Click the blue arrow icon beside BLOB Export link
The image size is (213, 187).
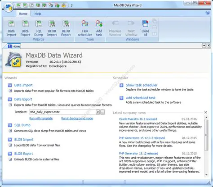point(10,154)
